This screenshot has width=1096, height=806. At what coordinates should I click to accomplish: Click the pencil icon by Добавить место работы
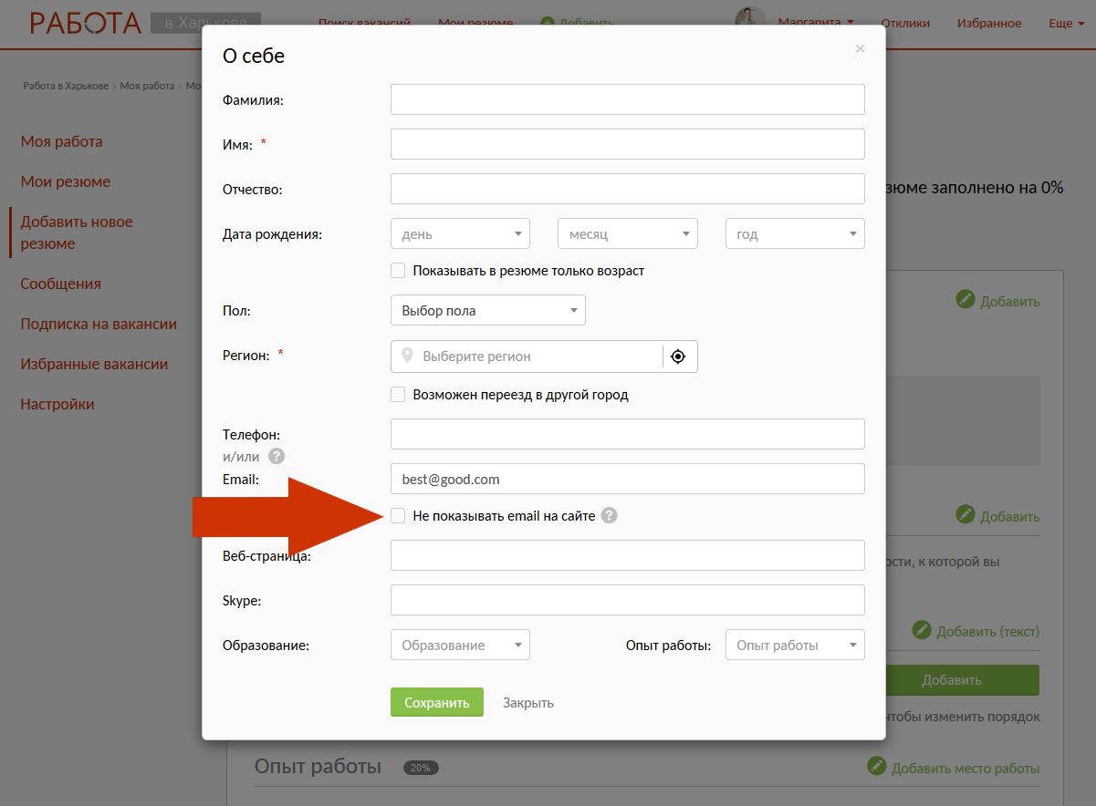876,768
